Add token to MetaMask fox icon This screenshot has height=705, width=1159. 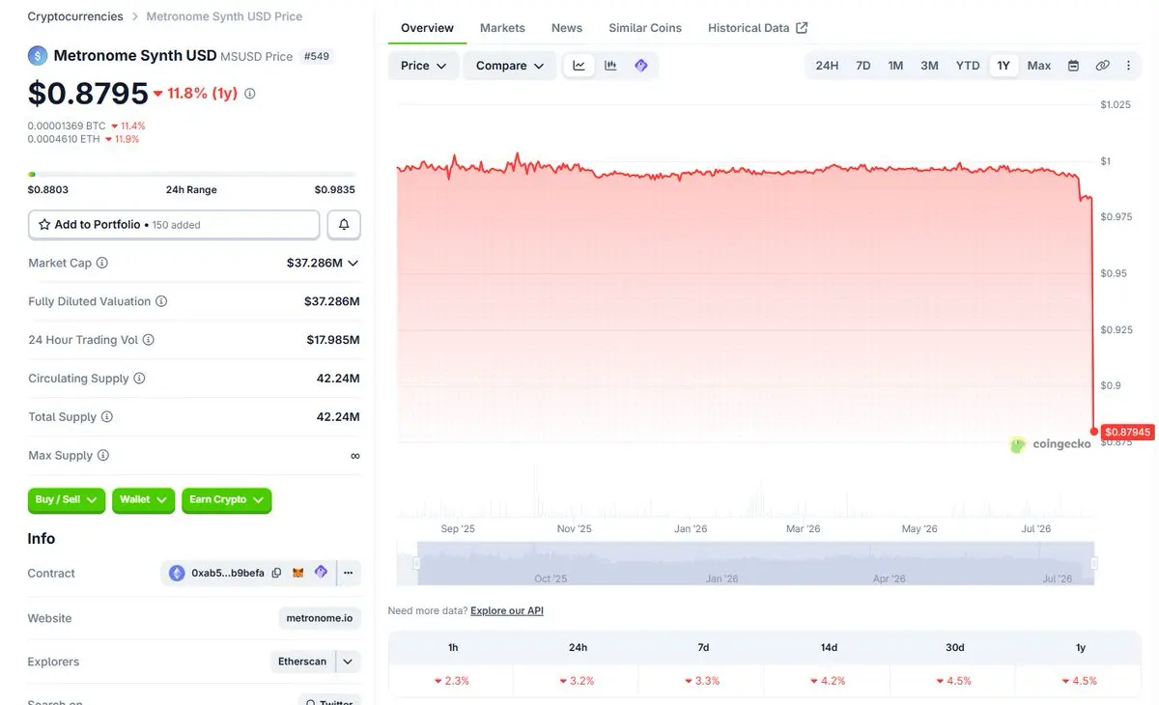click(x=298, y=573)
